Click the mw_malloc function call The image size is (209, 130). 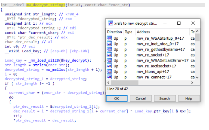coord(56,69)
